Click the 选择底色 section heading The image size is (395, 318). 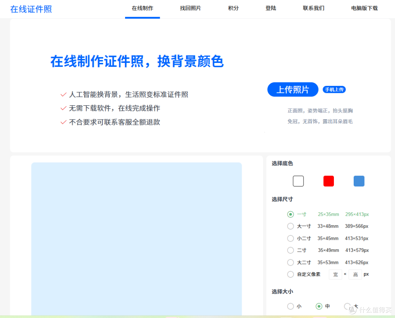(x=282, y=163)
